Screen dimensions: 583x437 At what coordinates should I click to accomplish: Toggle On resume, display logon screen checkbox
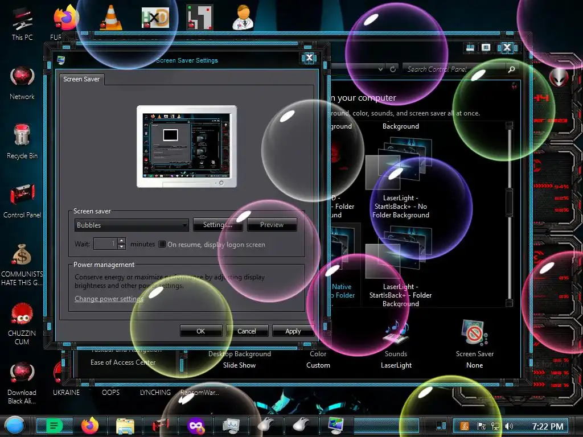[x=162, y=244]
